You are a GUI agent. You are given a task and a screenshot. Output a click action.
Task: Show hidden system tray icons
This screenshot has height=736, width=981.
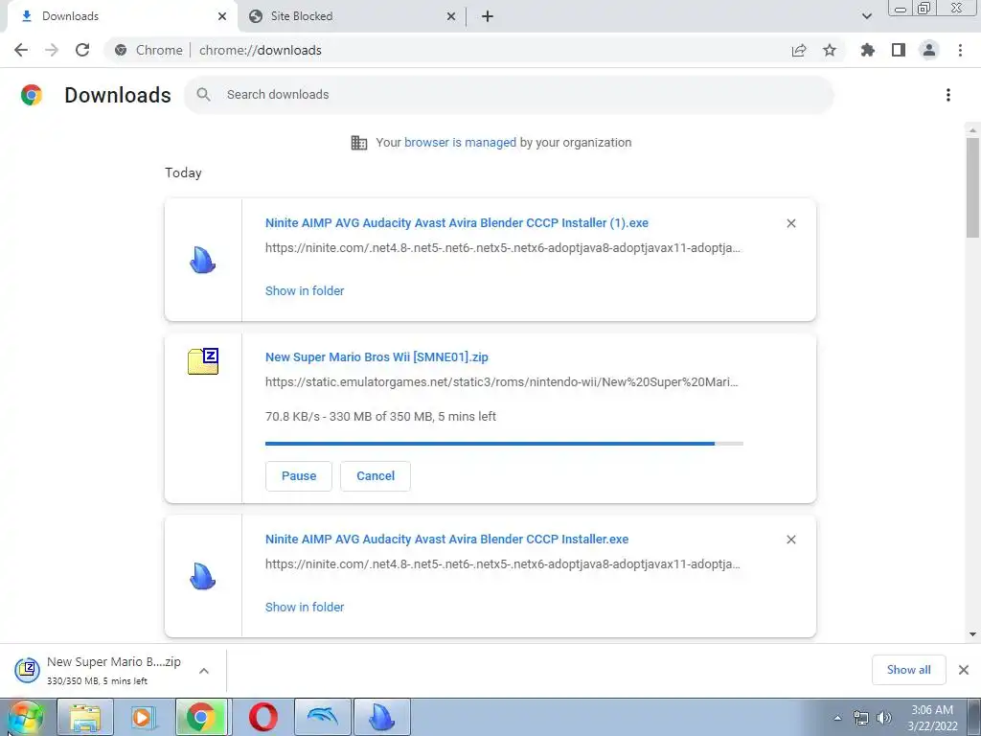837,718
